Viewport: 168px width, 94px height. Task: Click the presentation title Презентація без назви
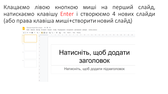[x=34, y=28]
